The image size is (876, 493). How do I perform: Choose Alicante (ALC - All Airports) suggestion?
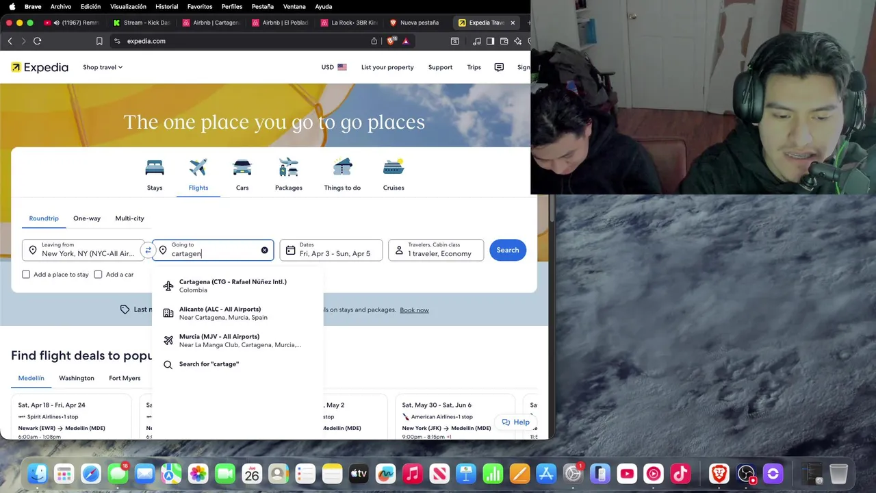[237, 313]
